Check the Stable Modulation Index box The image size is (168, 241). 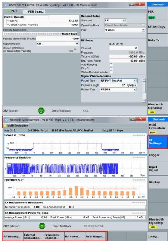(x=111, y=72)
